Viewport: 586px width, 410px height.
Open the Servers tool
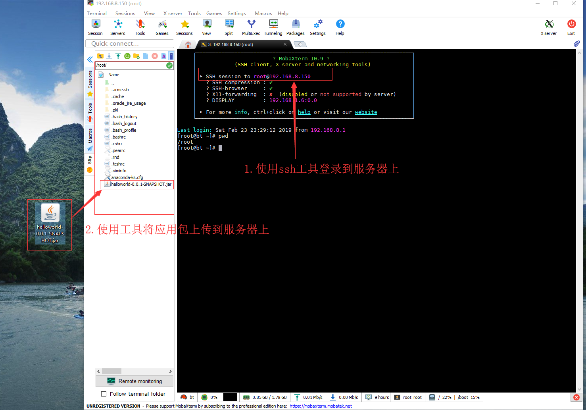(118, 28)
